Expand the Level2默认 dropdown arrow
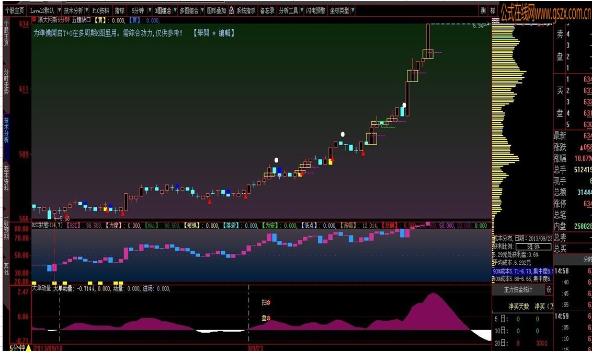592x351 pixels. [x=59, y=10]
